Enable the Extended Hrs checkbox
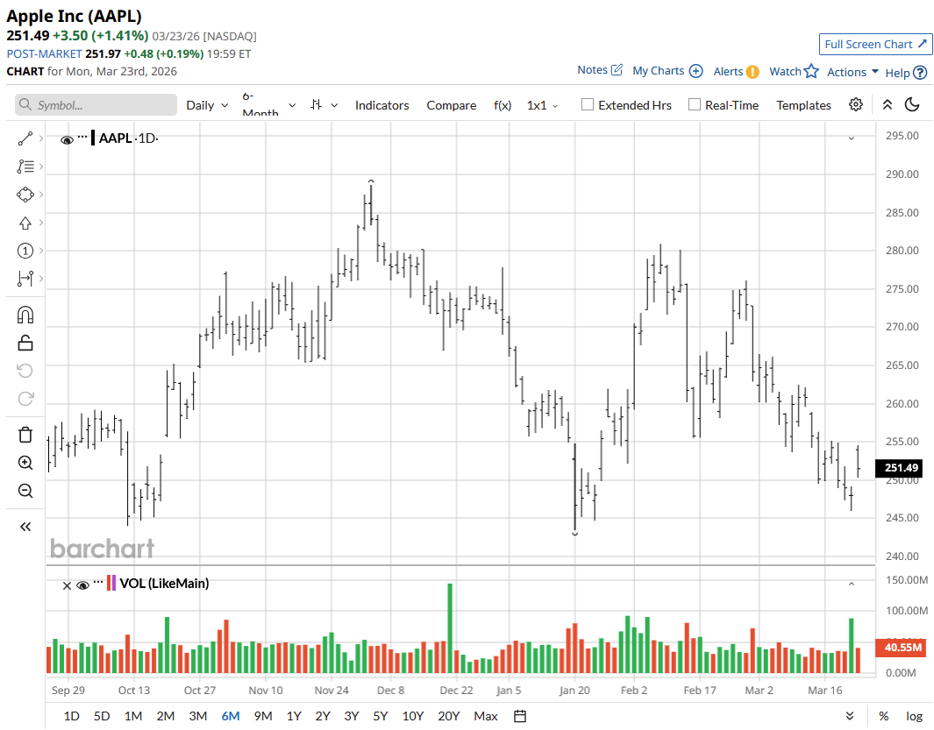 coord(588,105)
